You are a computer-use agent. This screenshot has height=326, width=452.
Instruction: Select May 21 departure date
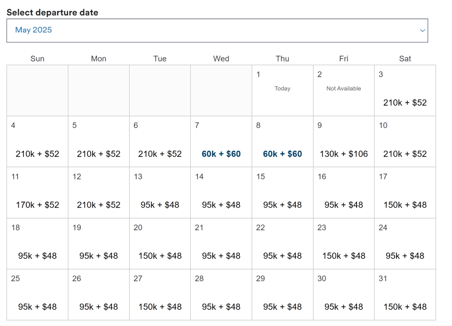[221, 244]
